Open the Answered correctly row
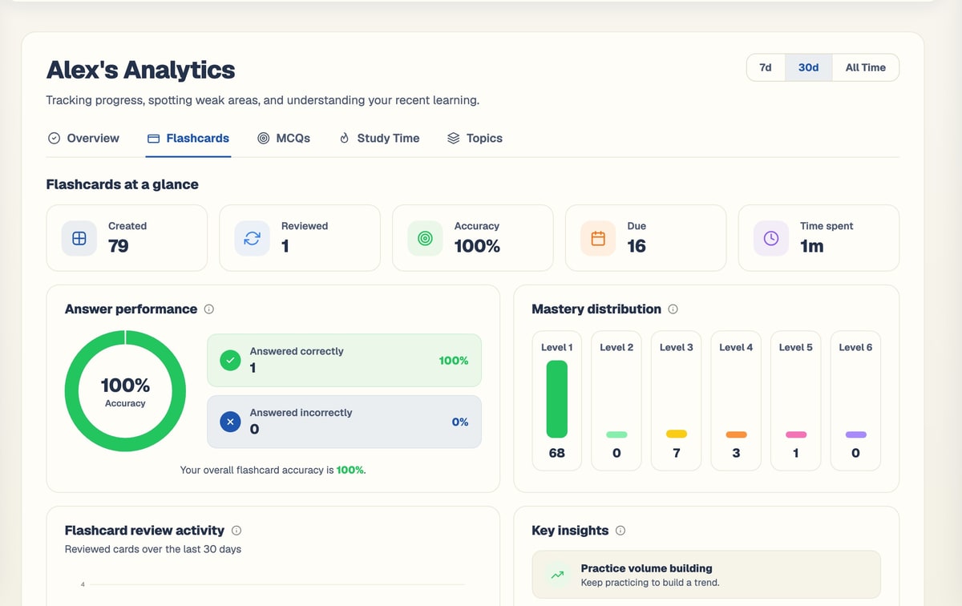Screen dimensions: 962x606 click(345, 360)
